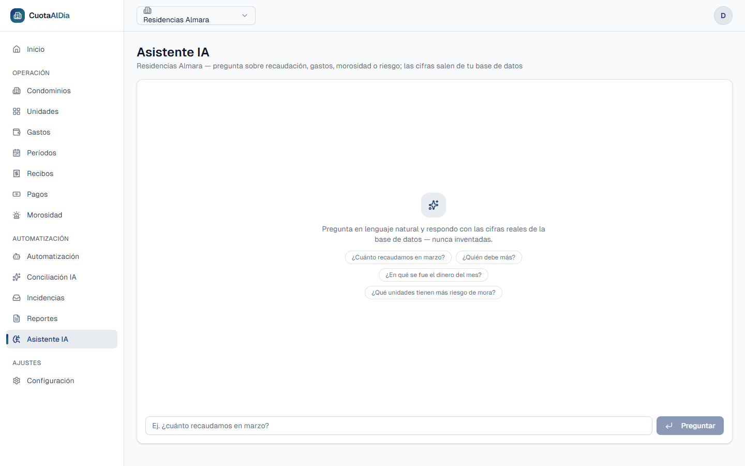
Task: Open the Condominios section
Action: tap(62, 91)
